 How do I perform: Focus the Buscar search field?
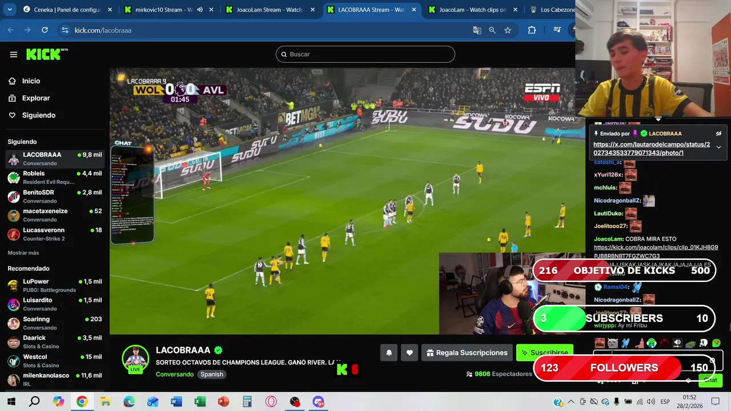coord(365,54)
